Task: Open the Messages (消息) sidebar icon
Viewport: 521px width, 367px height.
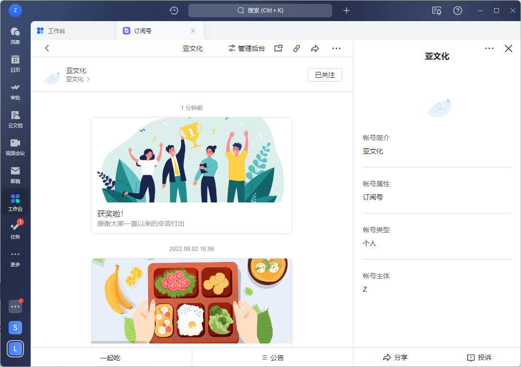Action: tap(15, 35)
